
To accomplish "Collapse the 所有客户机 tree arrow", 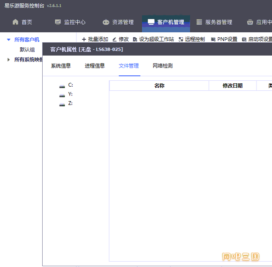I will 9,40.
